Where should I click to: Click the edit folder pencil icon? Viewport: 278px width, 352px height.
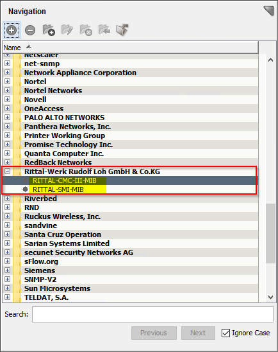point(67,30)
